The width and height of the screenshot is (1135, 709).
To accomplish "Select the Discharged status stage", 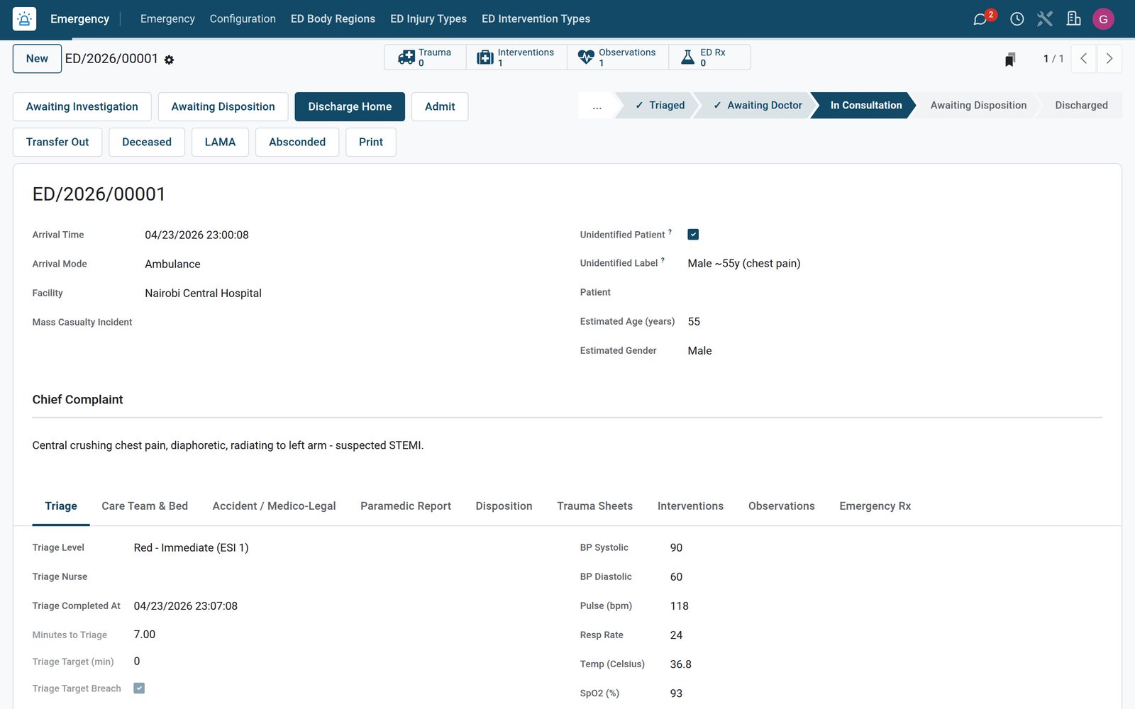I will (1081, 106).
